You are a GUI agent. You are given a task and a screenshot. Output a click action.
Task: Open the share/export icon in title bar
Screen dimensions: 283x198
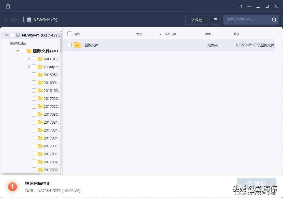click(x=240, y=6)
